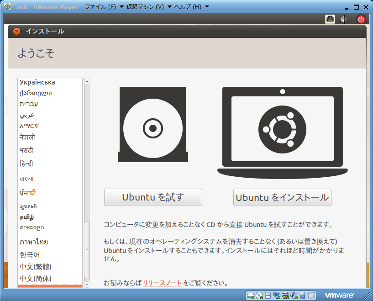Screen dimensions: 373x301
Task: Click the sound card status icon
Action: [294, 296]
